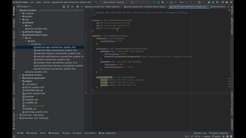Viewport: 246px width, 138px height.
Task: Open the Problems tool window
Action: tap(32, 133)
